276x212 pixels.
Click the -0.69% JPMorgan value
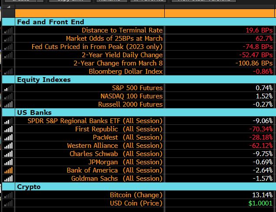(263, 162)
